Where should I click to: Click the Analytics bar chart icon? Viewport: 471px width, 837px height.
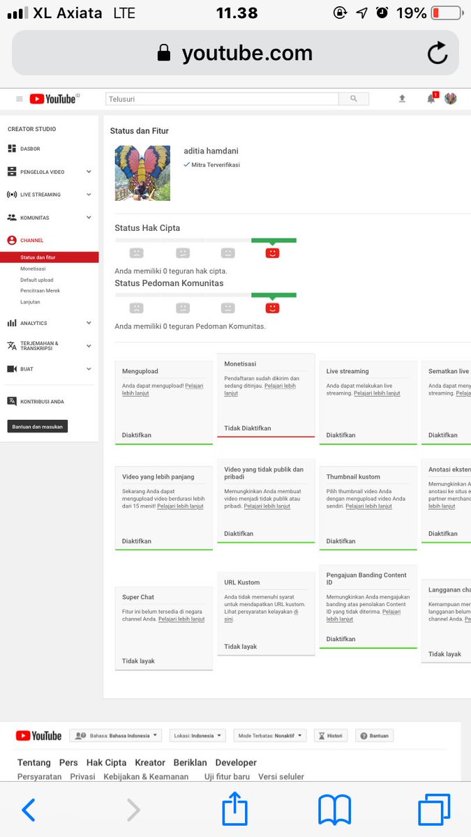pyautogui.click(x=12, y=323)
